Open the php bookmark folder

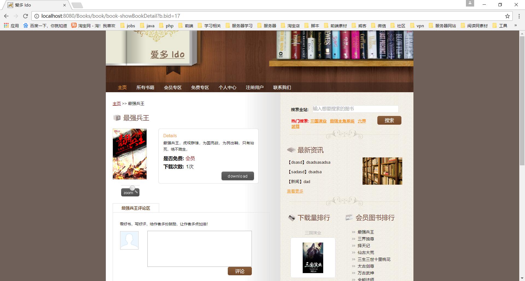(x=166, y=26)
